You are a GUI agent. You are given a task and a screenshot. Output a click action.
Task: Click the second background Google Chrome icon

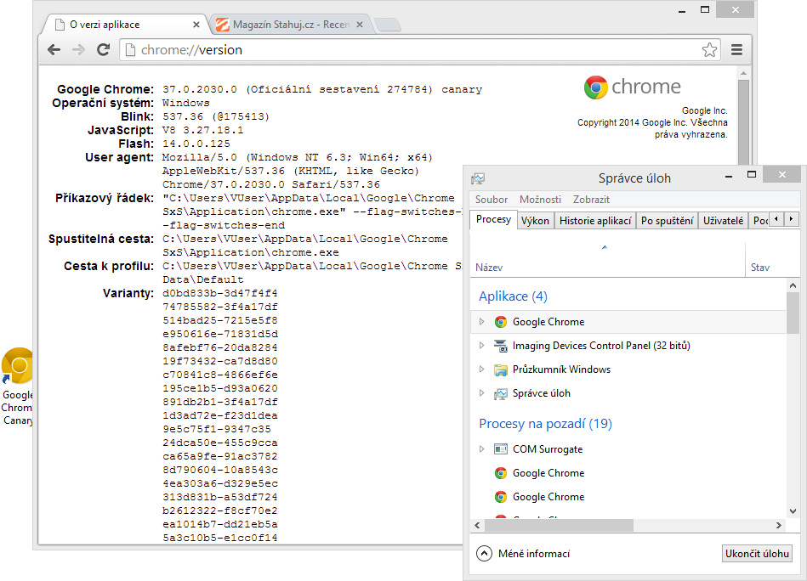pyautogui.click(x=501, y=497)
